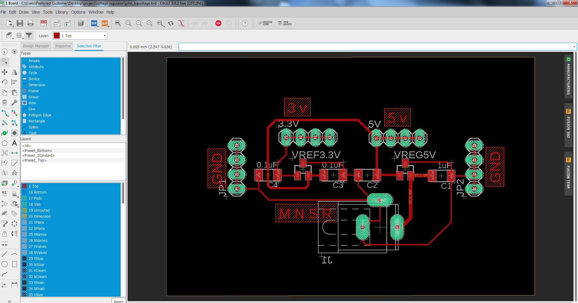The width and height of the screenshot is (578, 303).
Task: Open the grid settings icon
Action: click(19, 36)
